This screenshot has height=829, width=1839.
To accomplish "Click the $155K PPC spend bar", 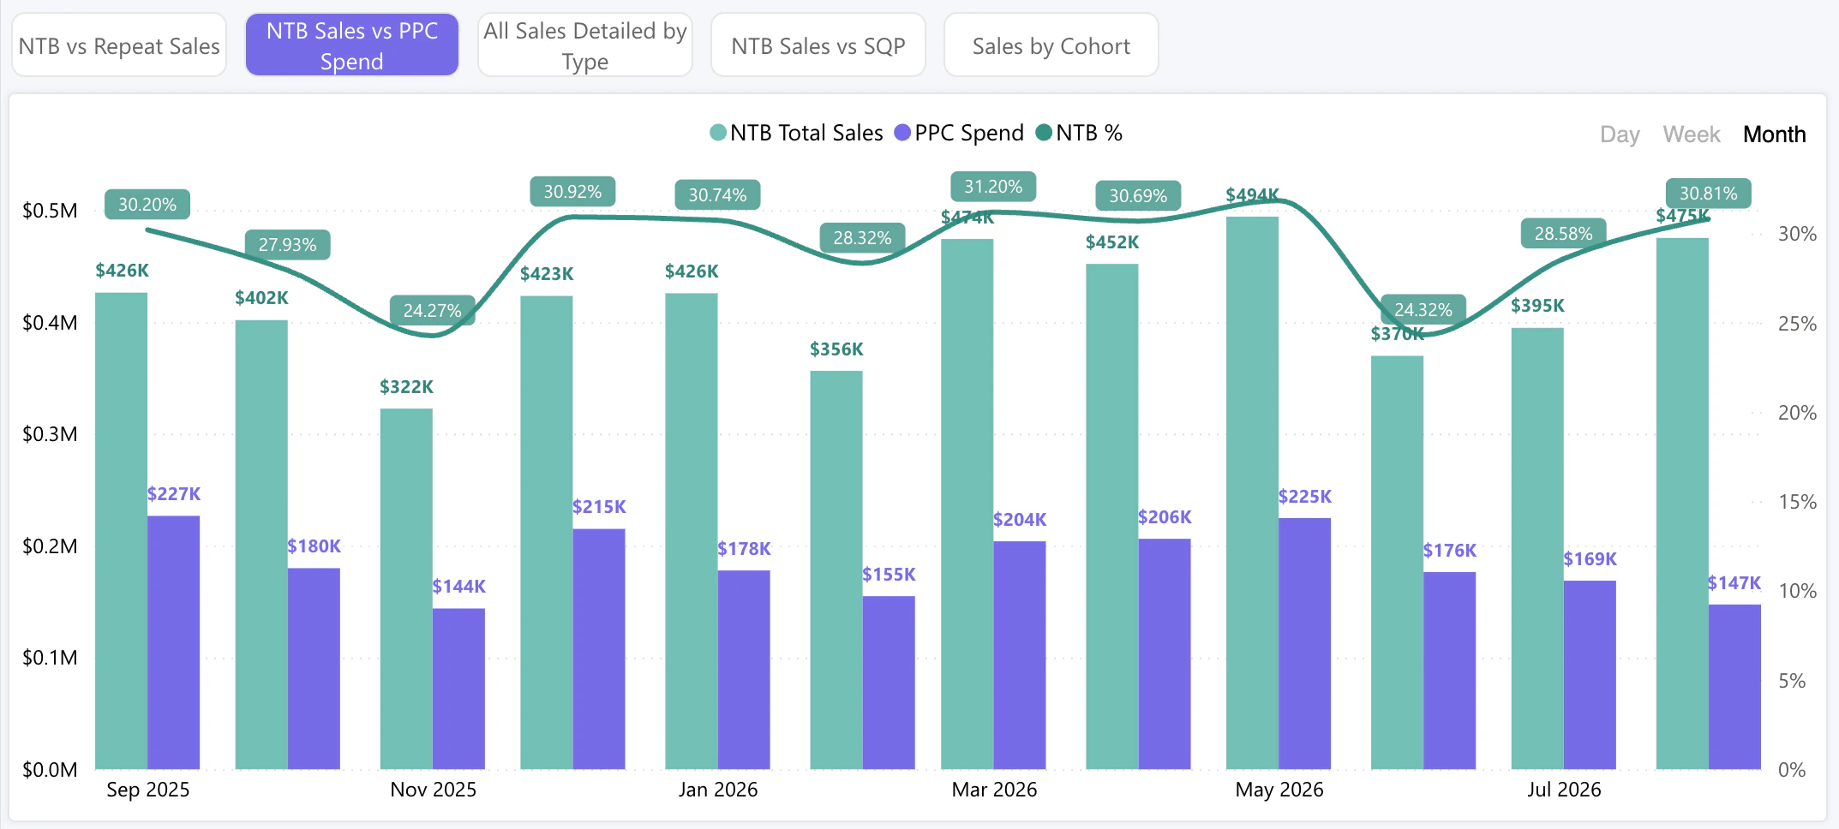I will 889,683.
